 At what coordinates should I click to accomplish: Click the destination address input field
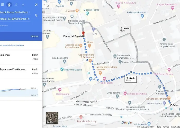coord(15,19)
